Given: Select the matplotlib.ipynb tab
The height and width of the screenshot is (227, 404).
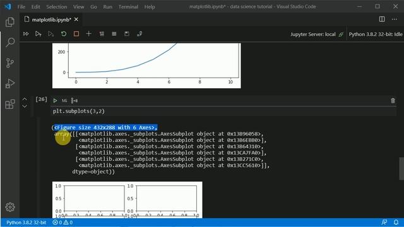Looking at the screenshot, I should coord(51,20).
